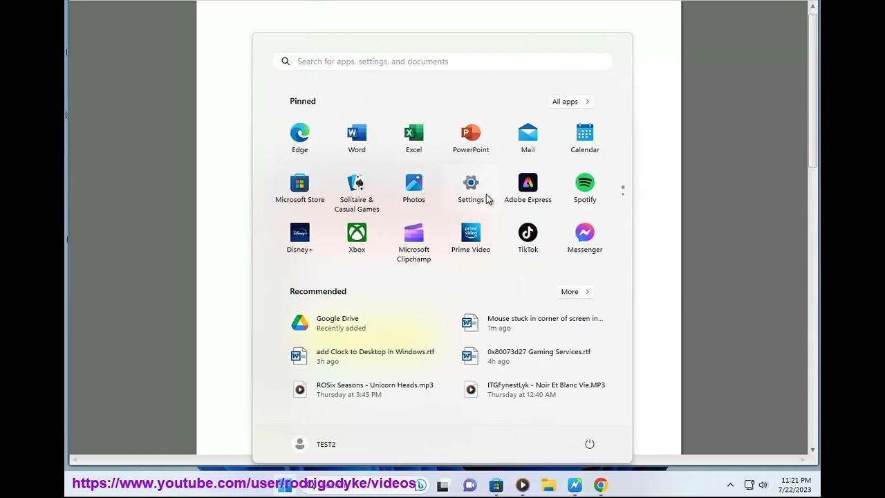
Task: Click the blue lightning taskbar app
Action: coord(575,486)
